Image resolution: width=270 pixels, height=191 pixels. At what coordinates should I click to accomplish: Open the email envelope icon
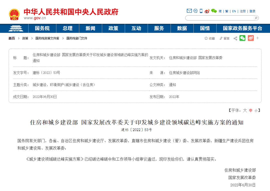coord(189,11)
